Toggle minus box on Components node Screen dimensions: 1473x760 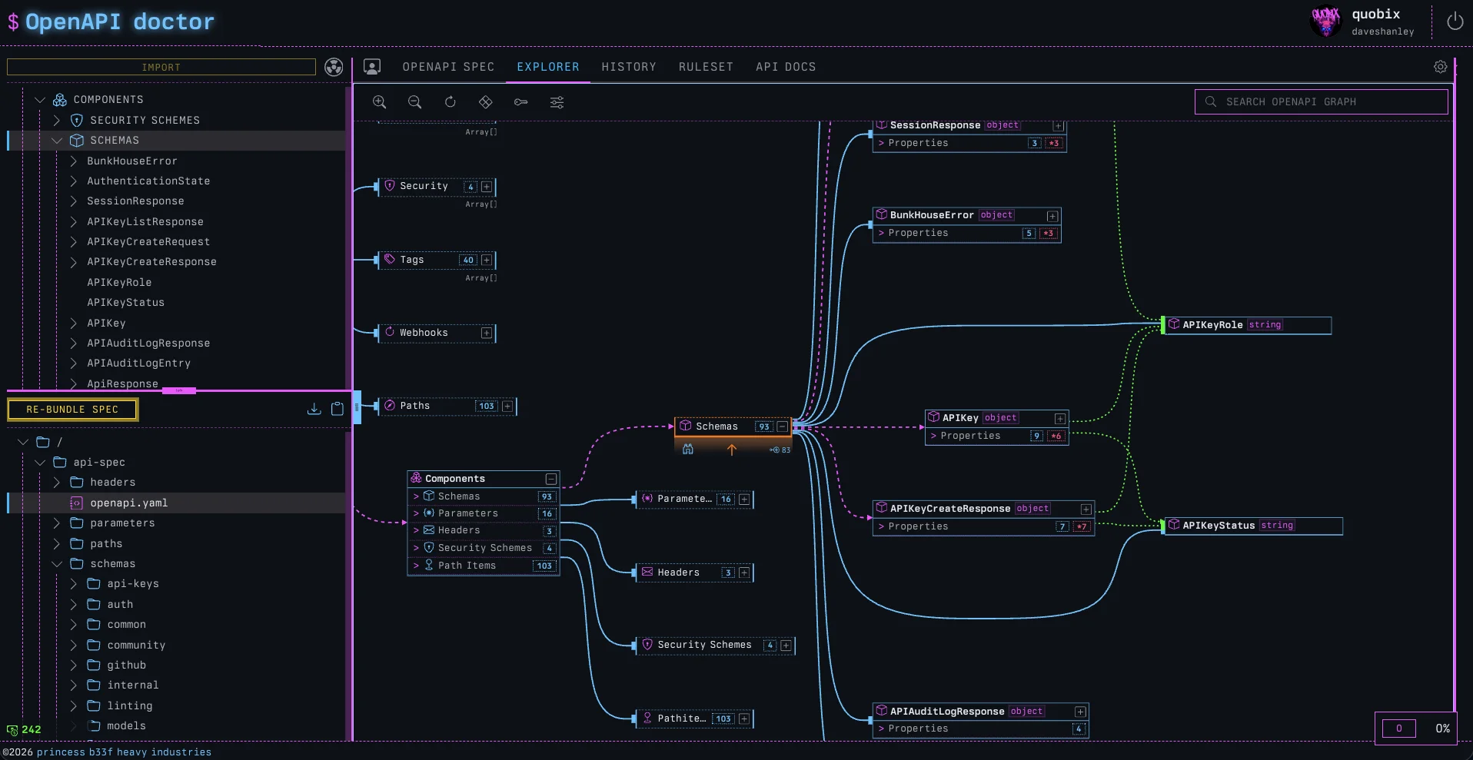[550, 479]
